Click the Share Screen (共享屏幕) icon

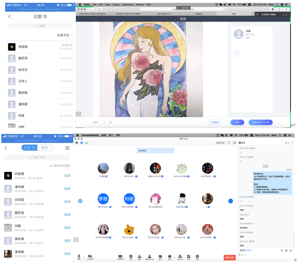[x=120, y=256]
